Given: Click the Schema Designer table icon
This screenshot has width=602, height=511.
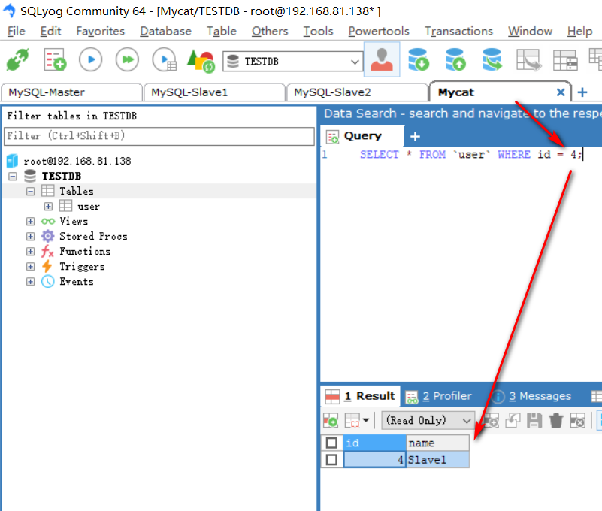Looking at the screenshot, I should pos(528,59).
